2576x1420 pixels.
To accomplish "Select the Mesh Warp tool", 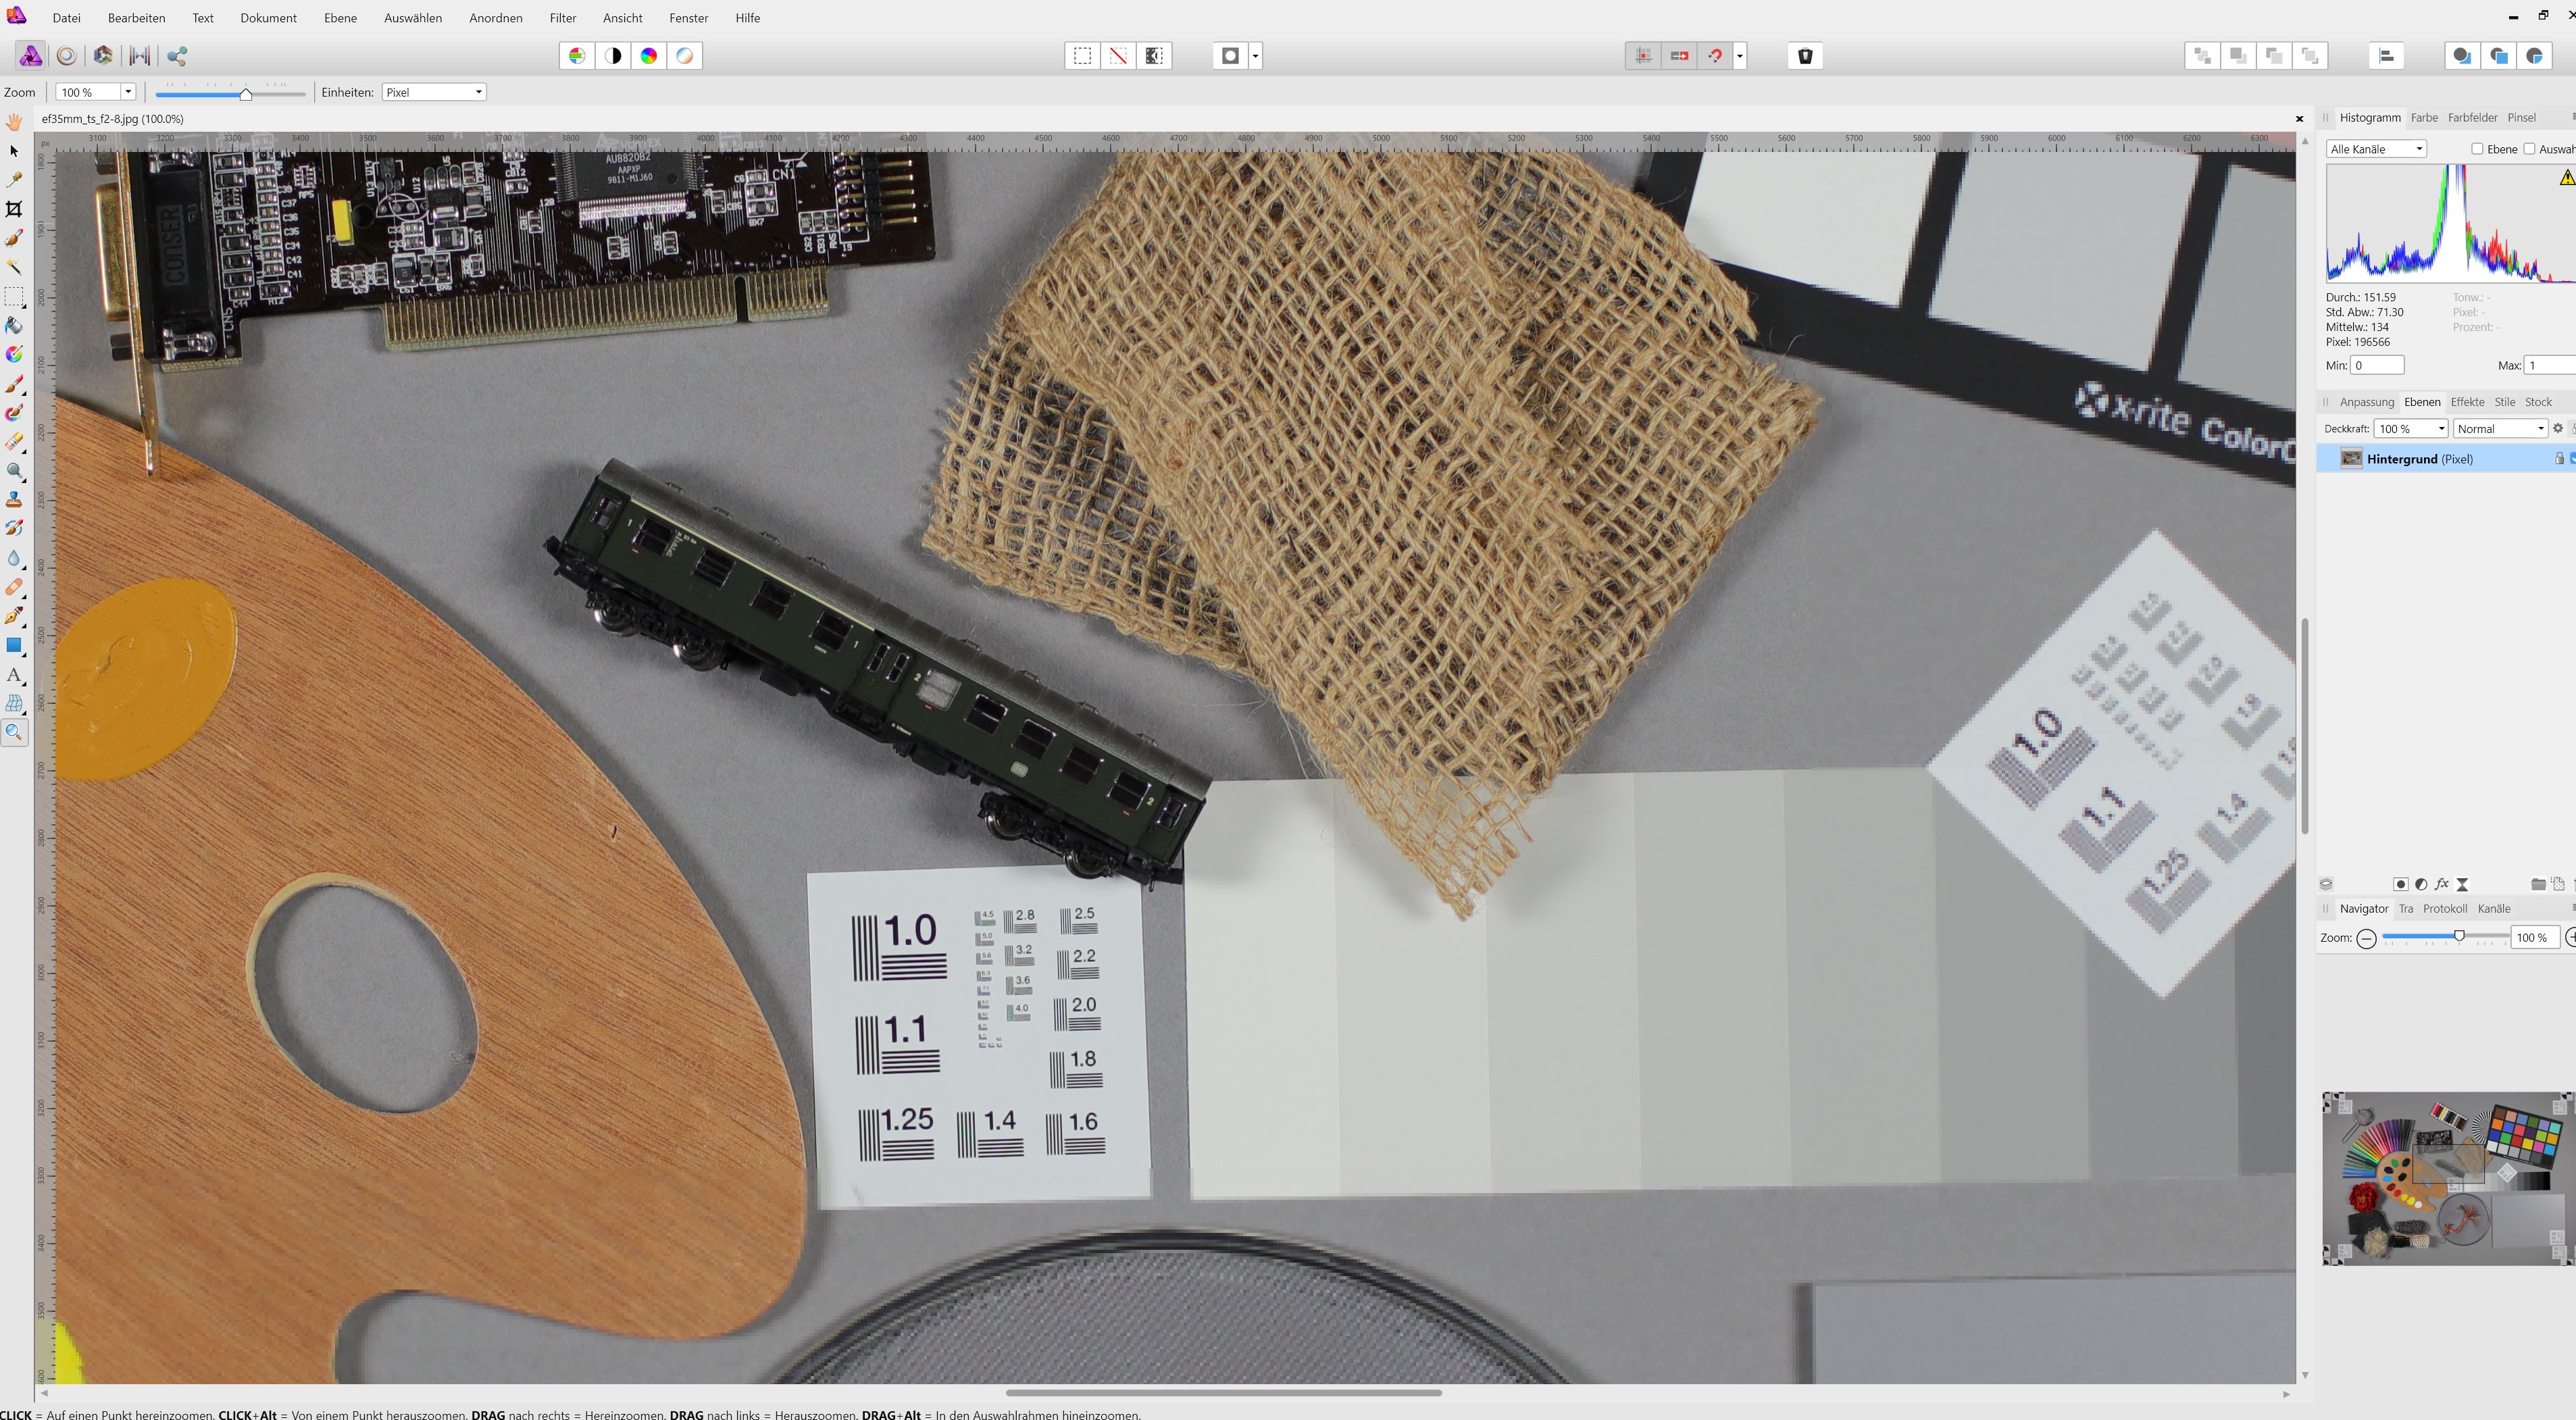I will click(x=14, y=704).
